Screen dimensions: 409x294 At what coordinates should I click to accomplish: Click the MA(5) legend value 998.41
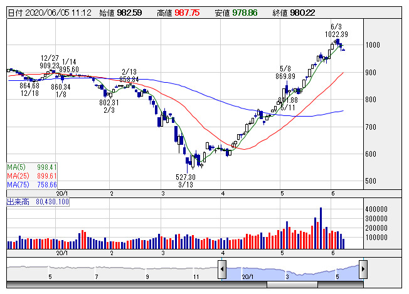(x=46, y=167)
